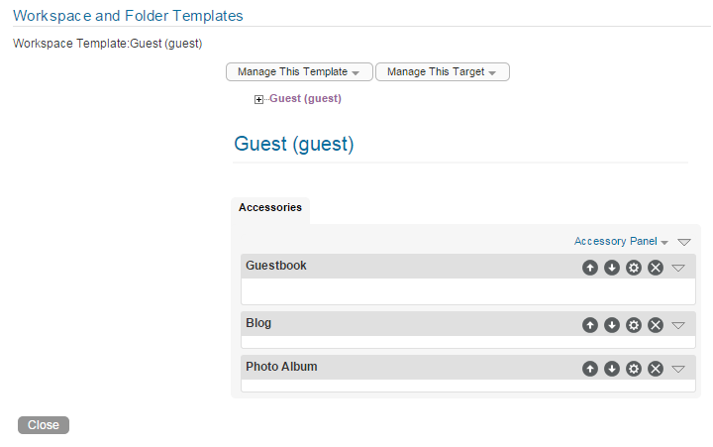
Task: Remove the Photo Album accessory
Action: [656, 369]
